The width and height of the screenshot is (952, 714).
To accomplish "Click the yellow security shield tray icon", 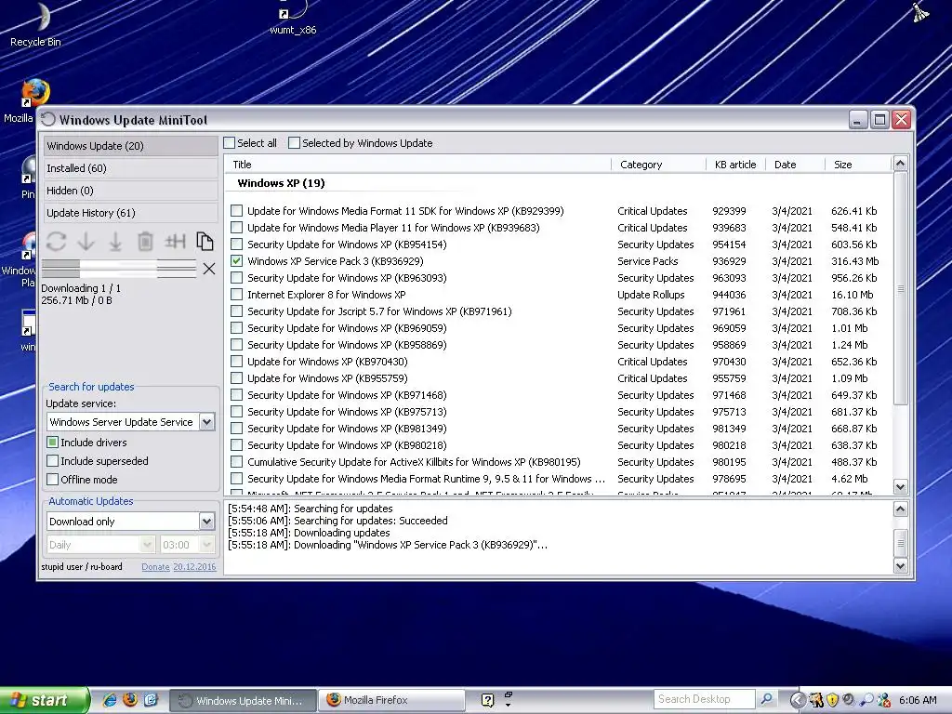I will pos(832,700).
